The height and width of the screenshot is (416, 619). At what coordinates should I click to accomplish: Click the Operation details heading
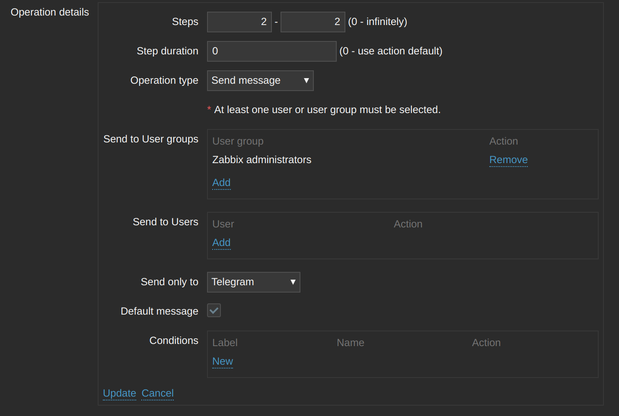pos(50,13)
